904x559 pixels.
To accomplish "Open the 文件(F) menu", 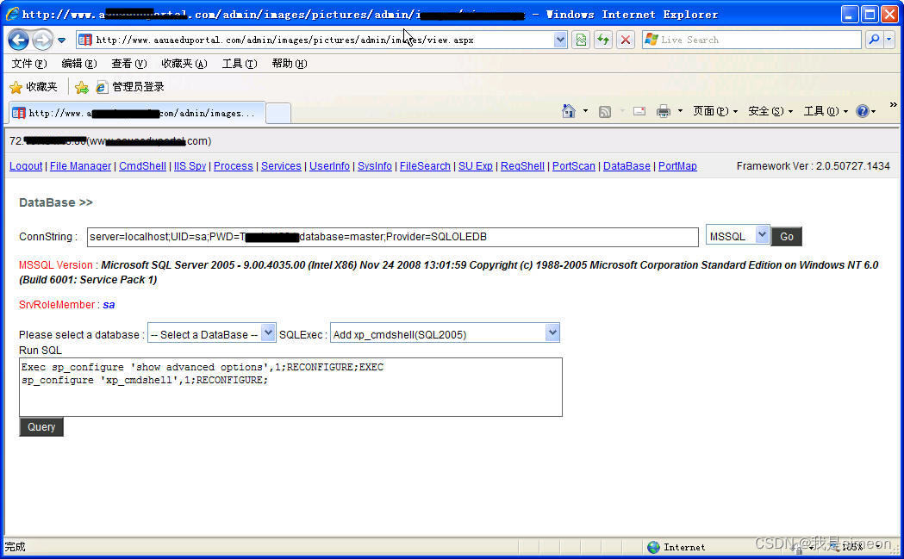I will pos(28,64).
